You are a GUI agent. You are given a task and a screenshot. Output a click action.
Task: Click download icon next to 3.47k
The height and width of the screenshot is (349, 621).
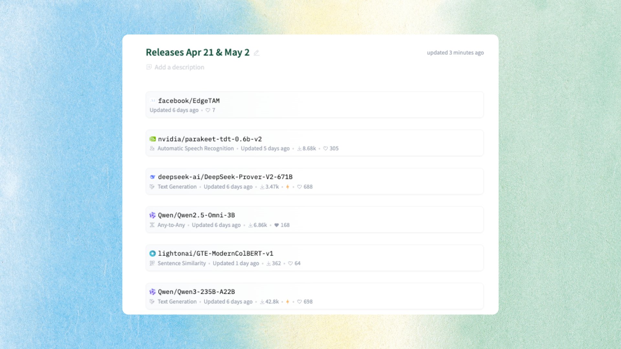pyautogui.click(x=262, y=187)
